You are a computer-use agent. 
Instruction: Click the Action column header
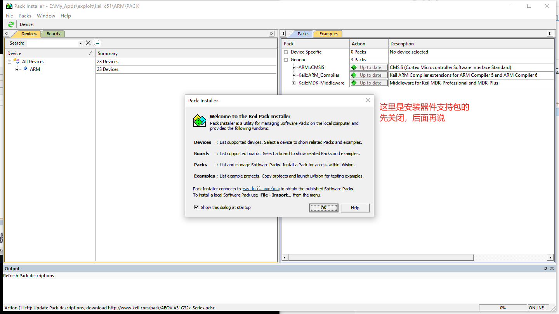[x=369, y=43]
